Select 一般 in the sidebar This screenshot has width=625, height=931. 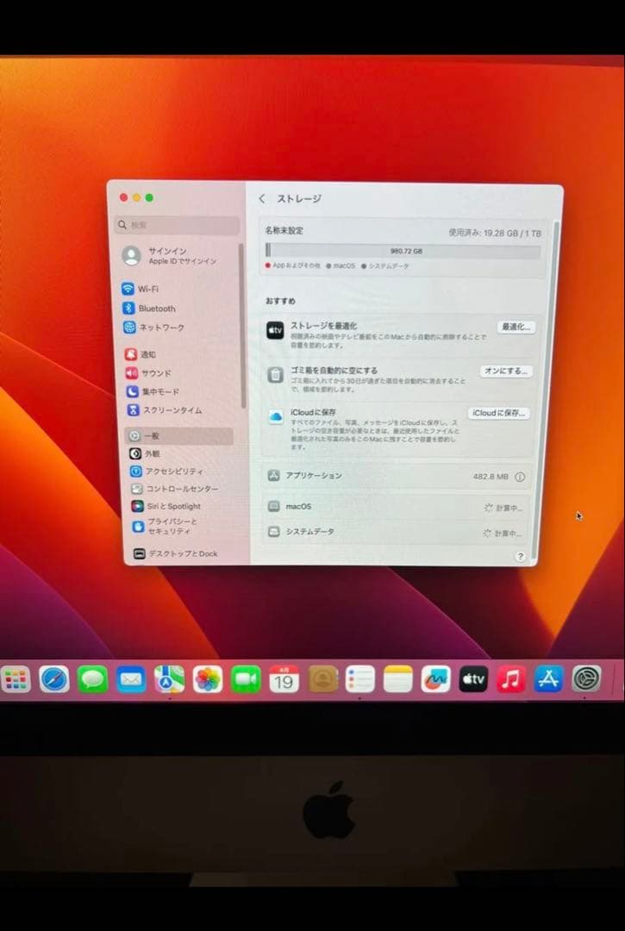point(178,436)
